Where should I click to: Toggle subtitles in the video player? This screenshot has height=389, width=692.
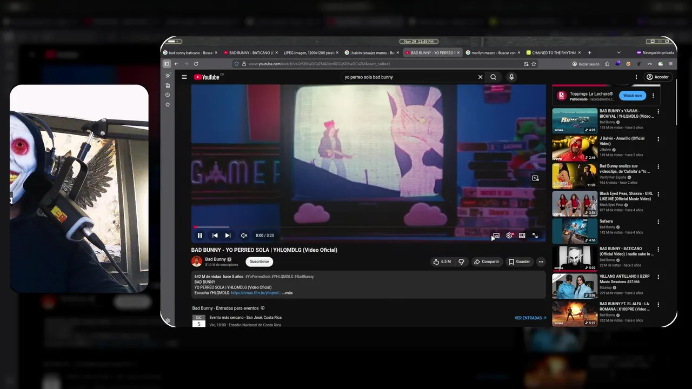(496, 236)
